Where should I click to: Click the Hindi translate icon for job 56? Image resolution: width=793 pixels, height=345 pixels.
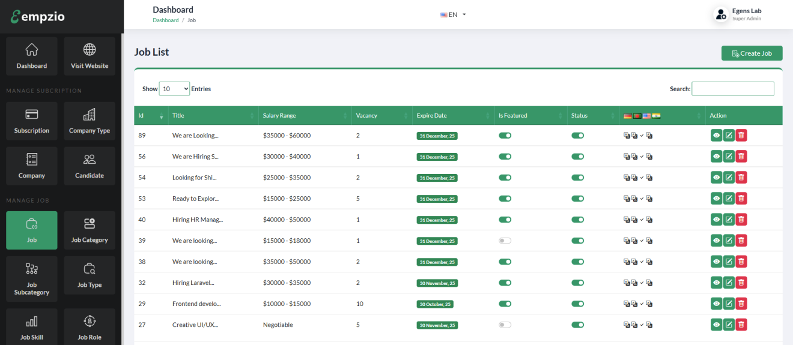pyautogui.click(x=649, y=157)
